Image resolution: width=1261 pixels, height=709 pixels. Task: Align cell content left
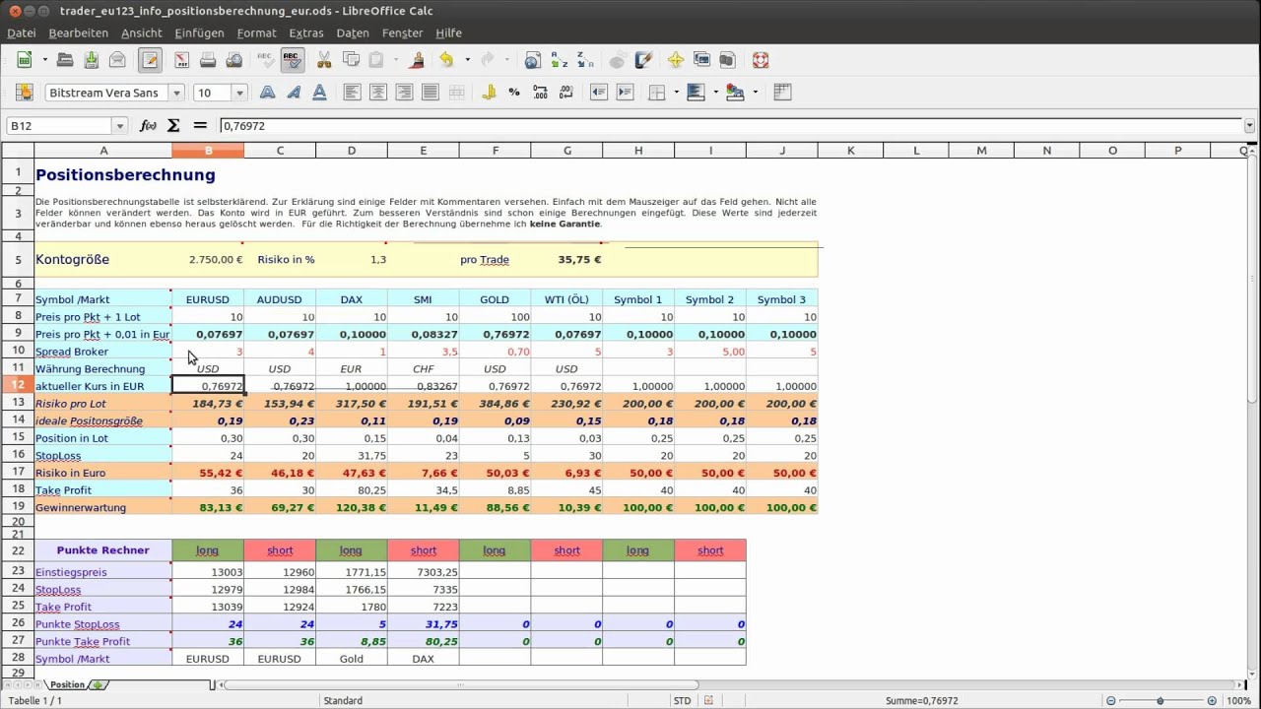(352, 93)
